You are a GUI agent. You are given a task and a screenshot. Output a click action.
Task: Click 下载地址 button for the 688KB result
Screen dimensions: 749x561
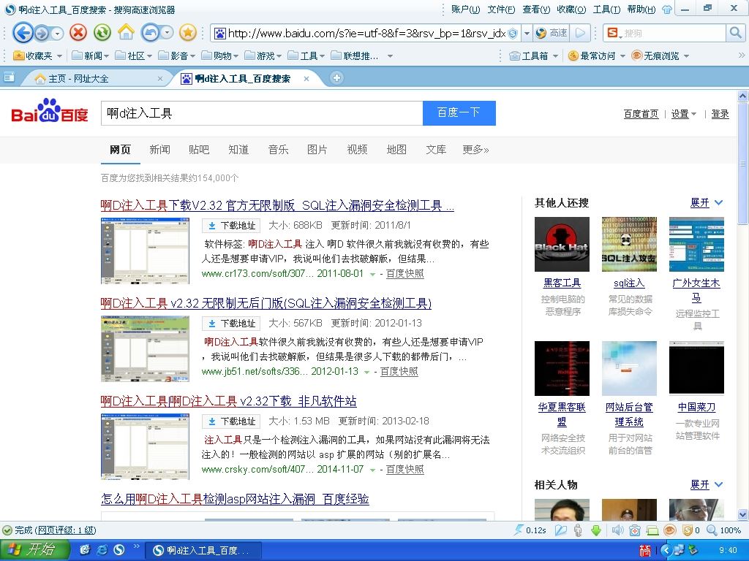[230, 225]
